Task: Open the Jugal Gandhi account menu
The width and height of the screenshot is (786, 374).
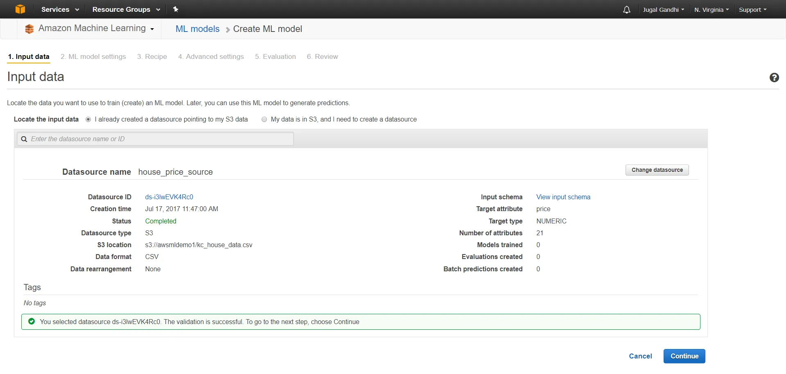Action: coord(663,9)
